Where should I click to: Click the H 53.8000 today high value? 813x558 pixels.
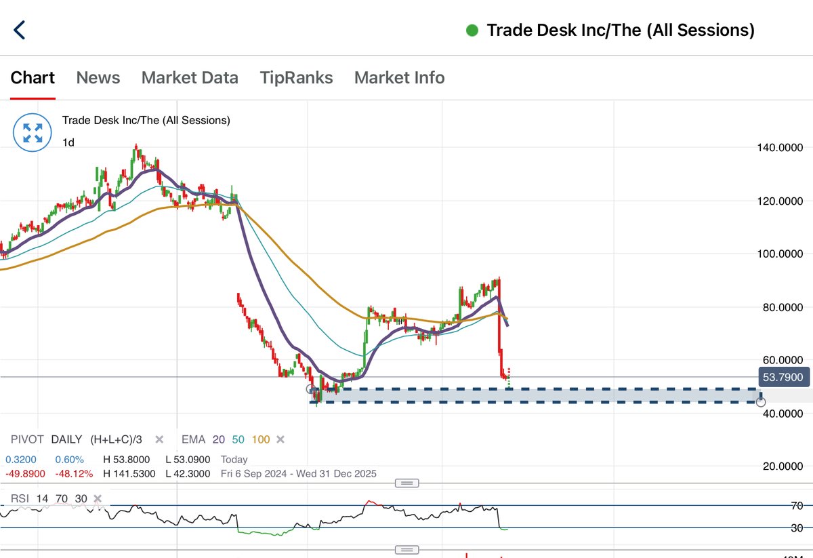click(127, 459)
